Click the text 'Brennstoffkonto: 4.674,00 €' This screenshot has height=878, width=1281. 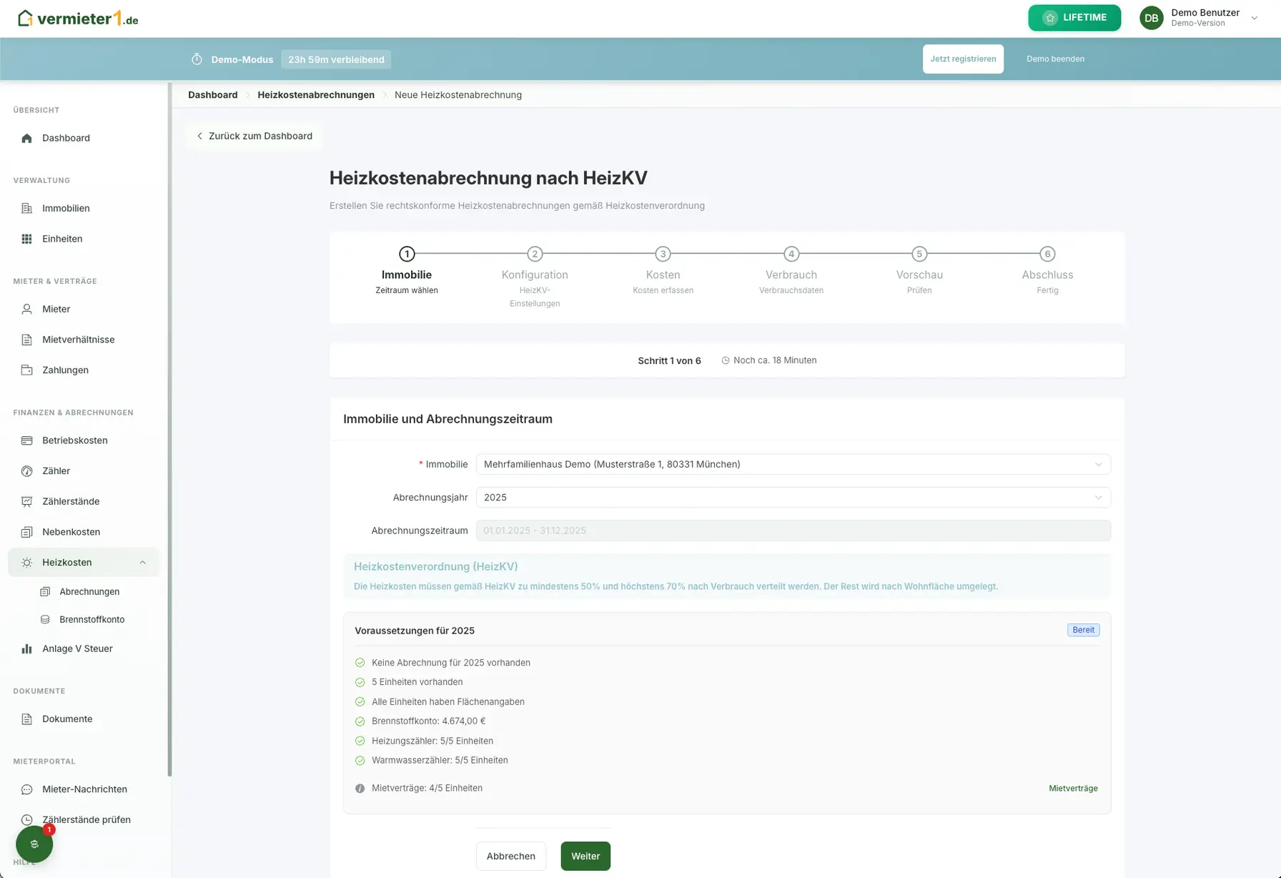click(428, 721)
